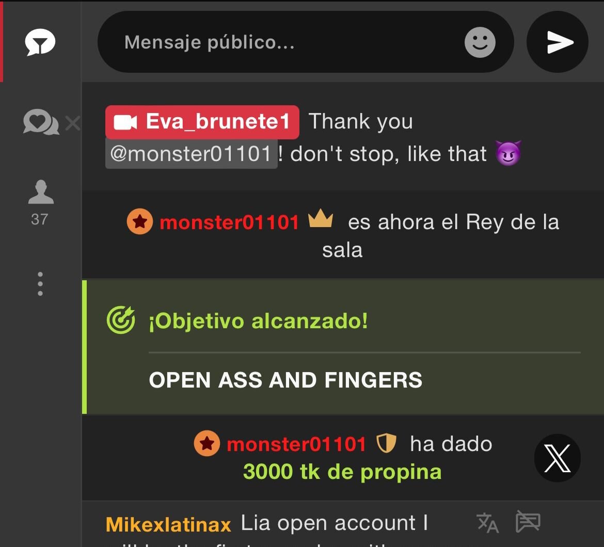Screen dimensions: 604x547
Task: Open the public chat tab icon
Action: pos(40,42)
